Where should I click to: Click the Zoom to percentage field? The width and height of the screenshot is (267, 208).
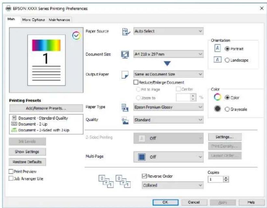pyautogui.click(x=183, y=98)
